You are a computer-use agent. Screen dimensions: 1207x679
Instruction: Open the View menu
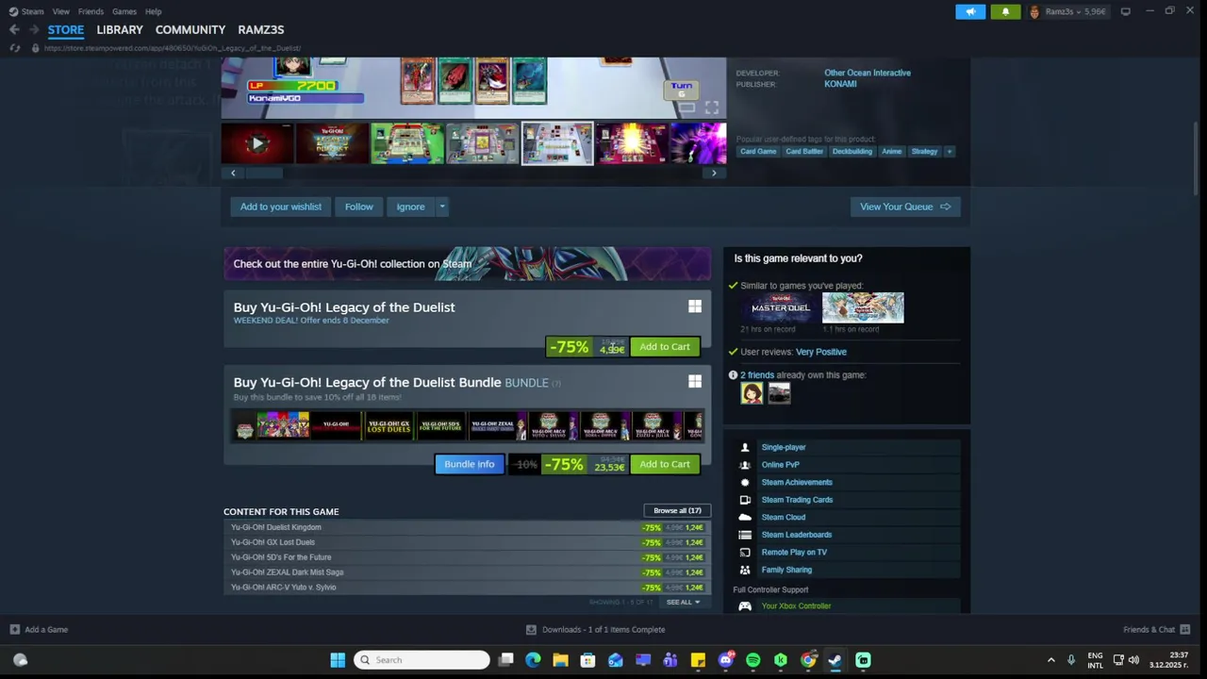coord(60,11)
